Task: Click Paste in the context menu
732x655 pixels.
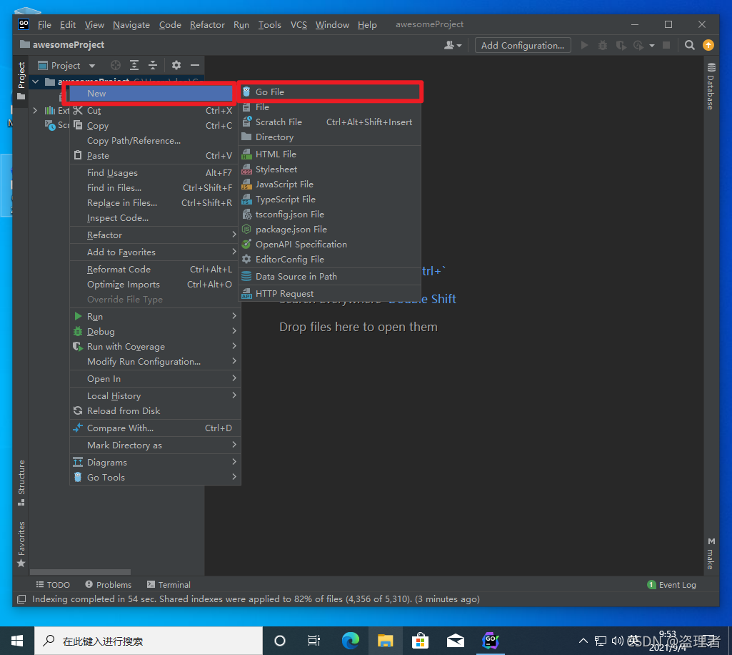Action: pos(155,156)
